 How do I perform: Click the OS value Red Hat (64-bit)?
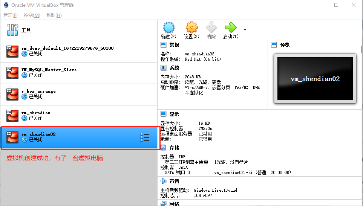[x=203, y=59]
